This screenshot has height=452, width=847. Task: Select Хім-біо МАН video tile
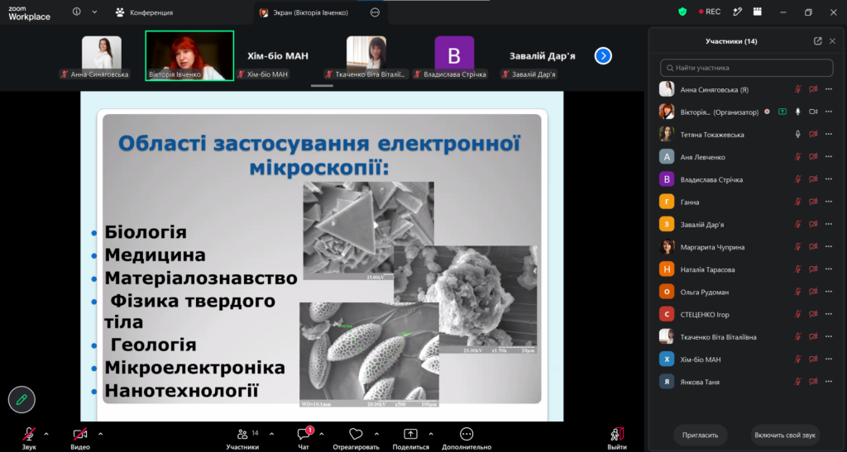pyautogui.click(x=278, y=55)
